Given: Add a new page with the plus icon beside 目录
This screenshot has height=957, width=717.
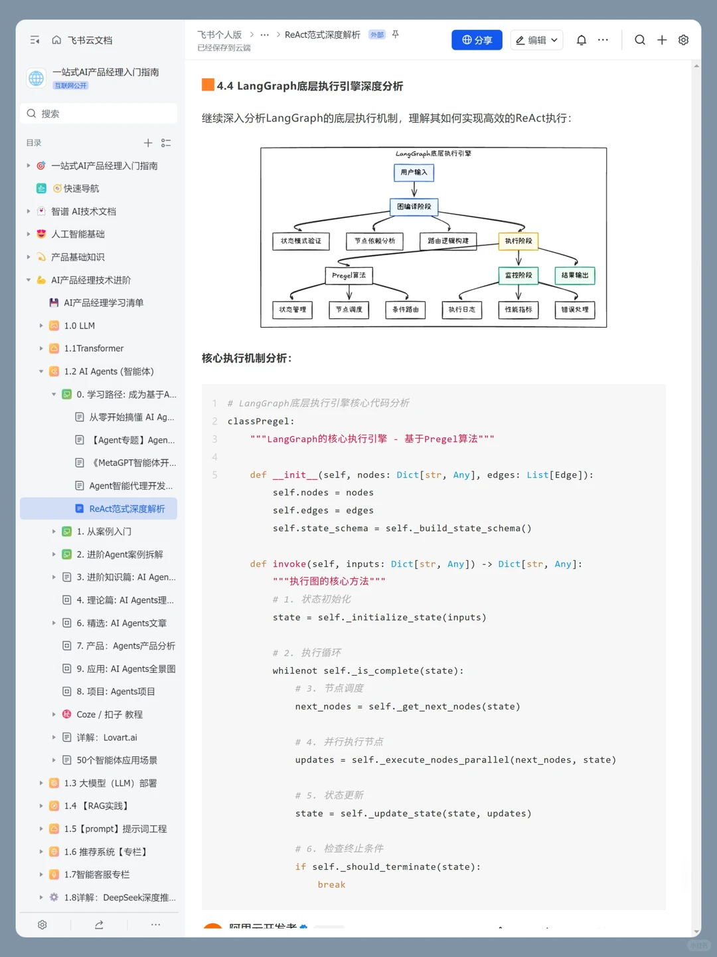Looking at the screenshot, I should click(148, 143).
